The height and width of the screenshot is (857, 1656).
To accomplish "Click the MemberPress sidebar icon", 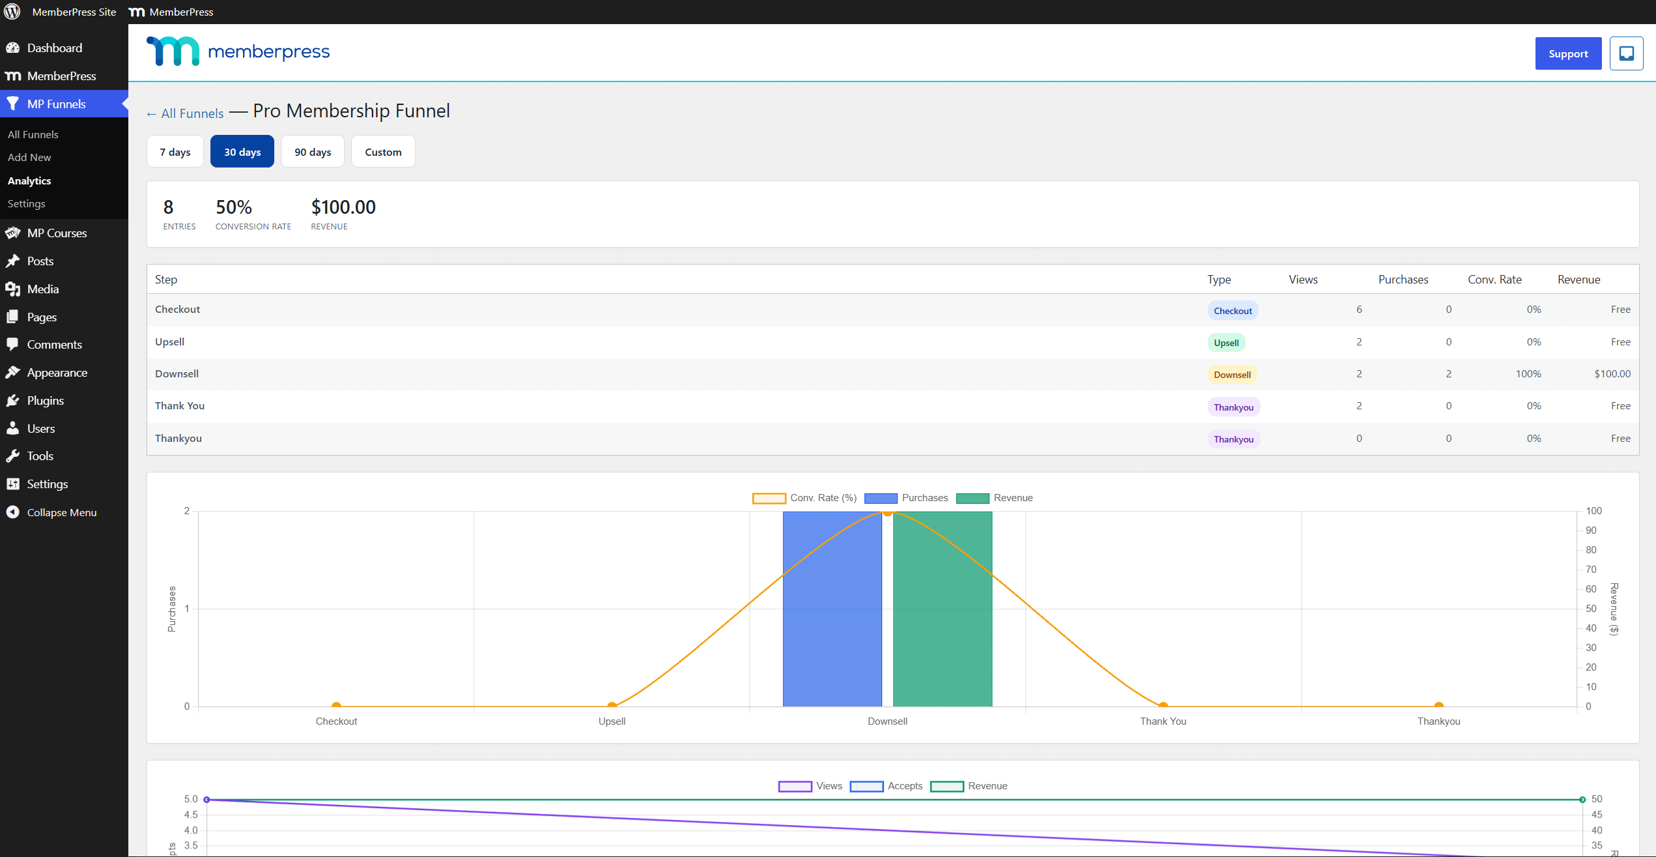I will (x=13, y=76).
